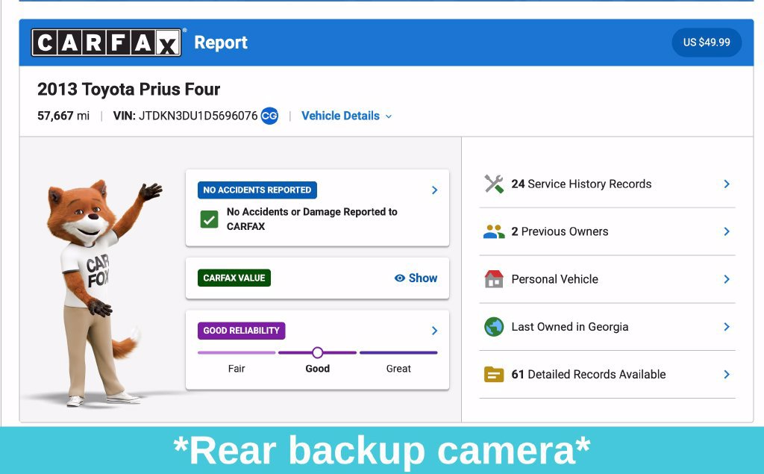This screenshot has width=764, height=474.
Task: Show the CARFAX value
Action: pyautogui.click(x=416, y=278)
